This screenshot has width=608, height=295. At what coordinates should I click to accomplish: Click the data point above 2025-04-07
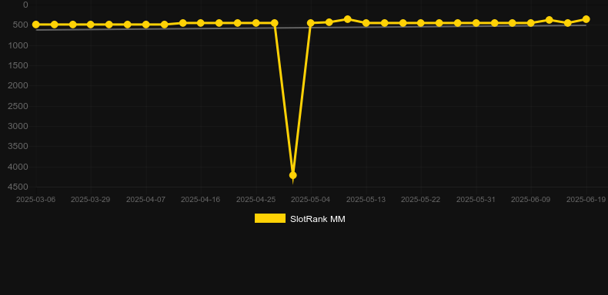click(x=145, y=25)
